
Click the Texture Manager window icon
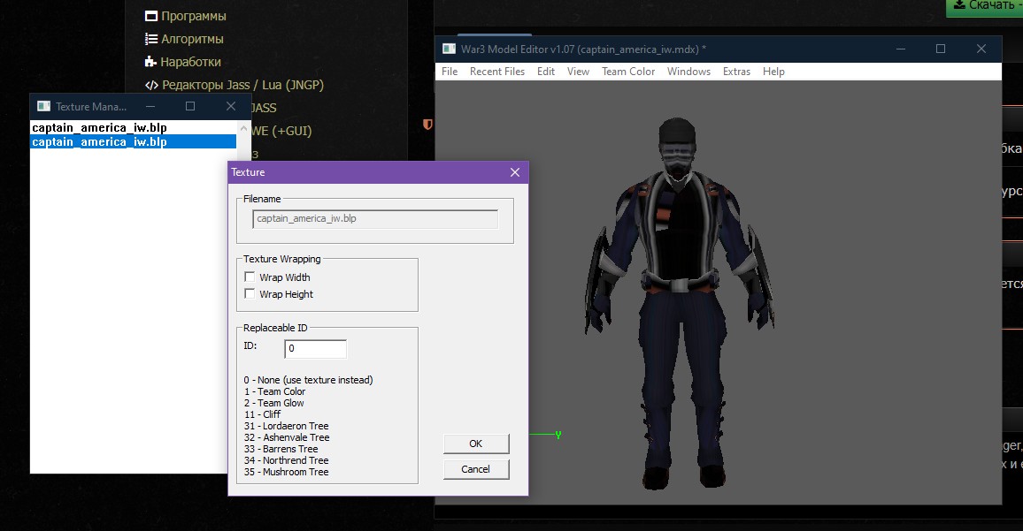(43, 106)
